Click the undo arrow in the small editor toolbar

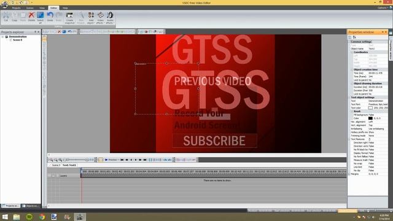click(x=69, y=31)
